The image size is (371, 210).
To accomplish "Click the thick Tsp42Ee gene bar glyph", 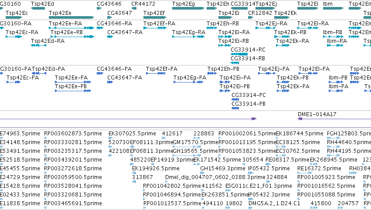I will 71,17.
